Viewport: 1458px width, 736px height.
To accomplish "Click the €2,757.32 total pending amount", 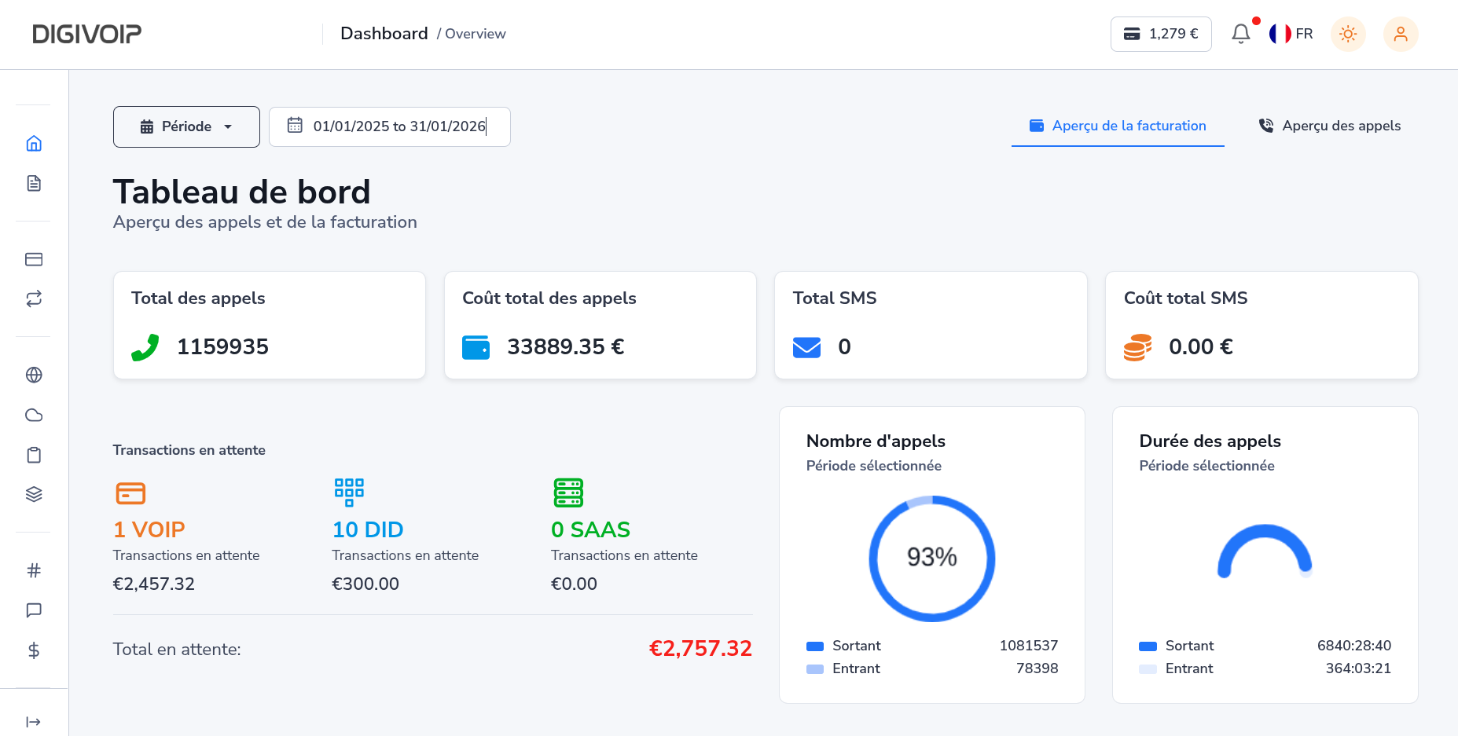I will pyautogui.click(x=700, y=649).
